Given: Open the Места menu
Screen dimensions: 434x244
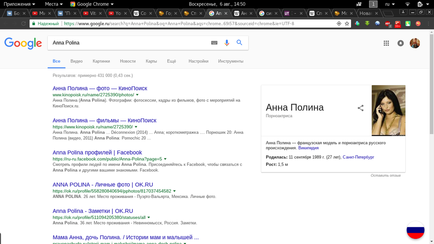Looking at the screenshot, I should 54,4.
